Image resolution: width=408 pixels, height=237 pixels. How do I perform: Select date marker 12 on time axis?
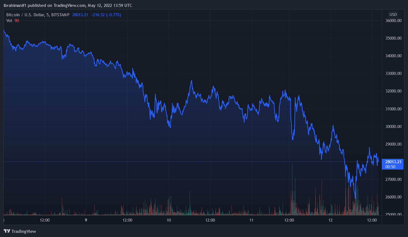pos(330,220)
